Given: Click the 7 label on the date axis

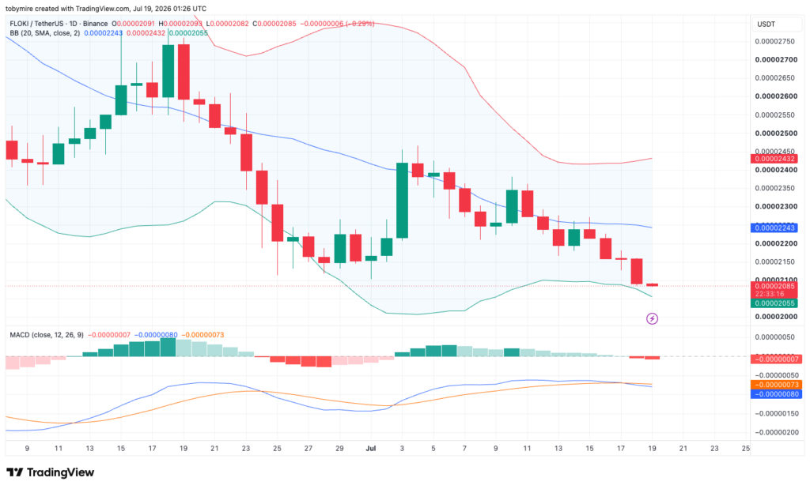Looking at the screenshot, I should tap(464, 448).
